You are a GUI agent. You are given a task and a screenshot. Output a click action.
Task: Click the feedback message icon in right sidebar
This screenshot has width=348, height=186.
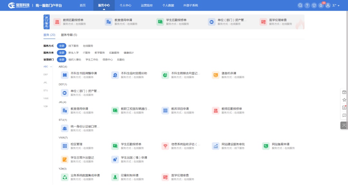point(344,115)
